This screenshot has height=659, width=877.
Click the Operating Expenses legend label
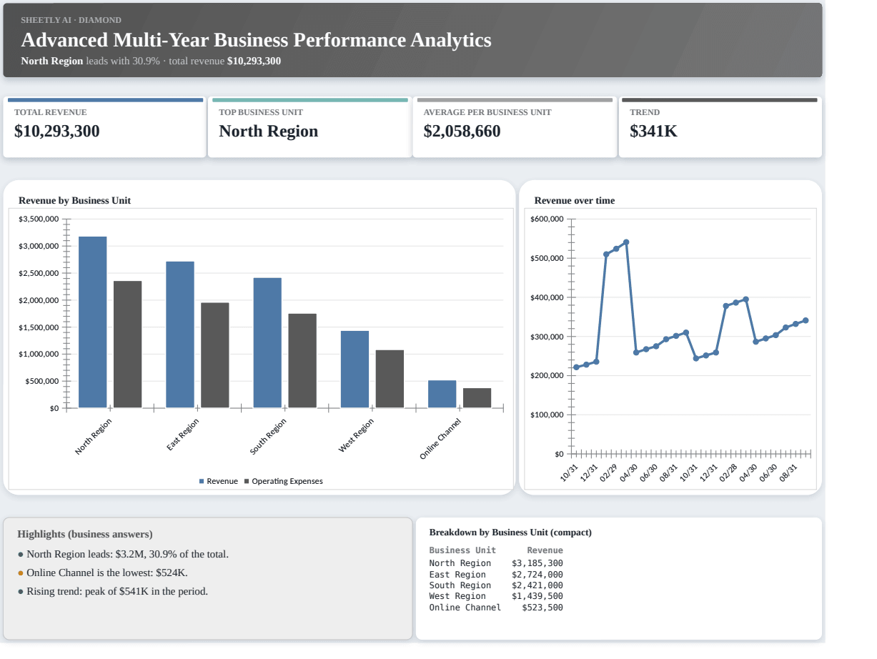tap(287, 482)
